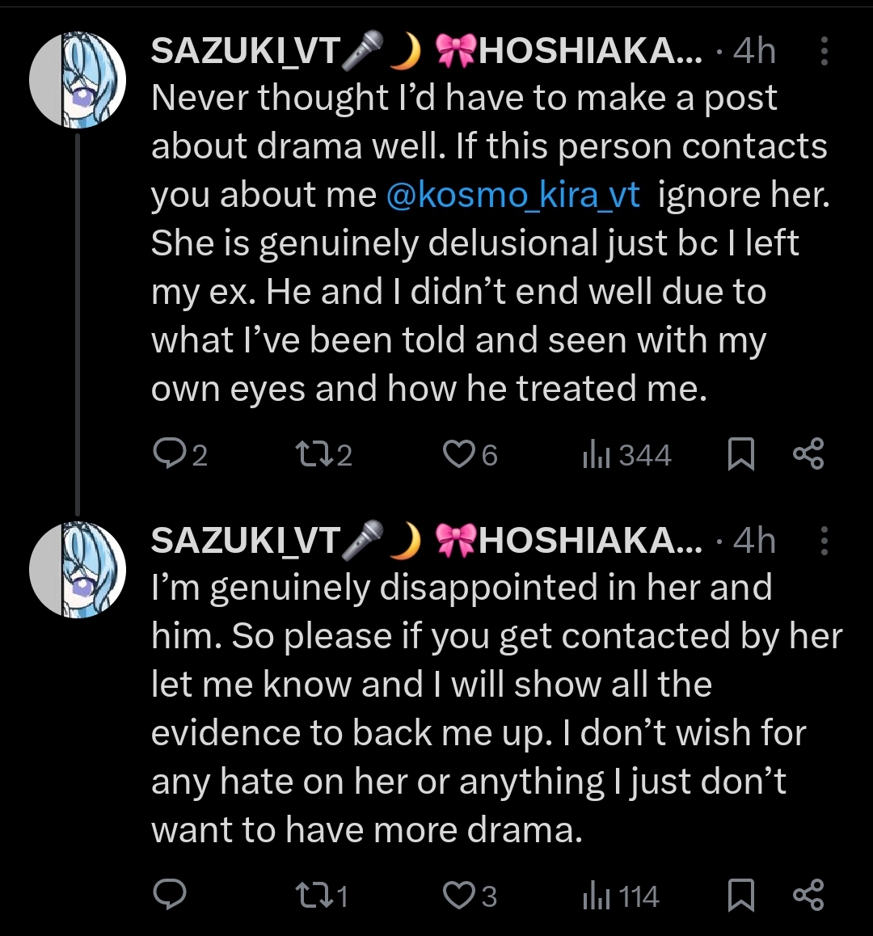The height and width of the screenshot is (936, 873).
Task: Share the second post
Action: [x=808, y=895]
